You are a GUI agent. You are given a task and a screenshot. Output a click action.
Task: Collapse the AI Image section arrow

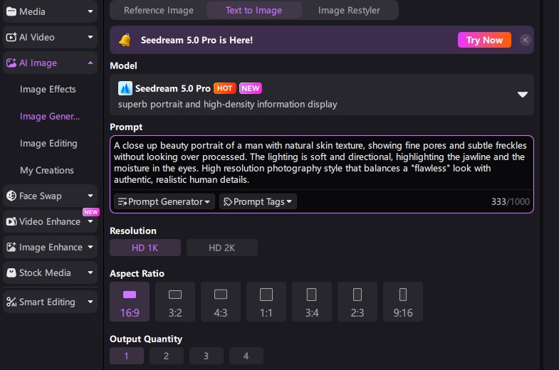pos(90,63)
